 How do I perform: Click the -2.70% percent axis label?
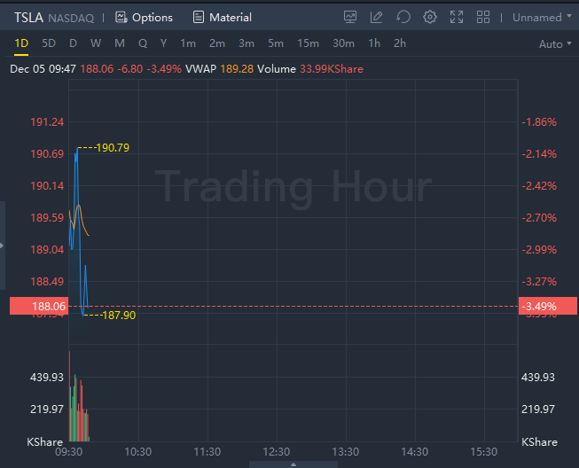tap(539, 218)
